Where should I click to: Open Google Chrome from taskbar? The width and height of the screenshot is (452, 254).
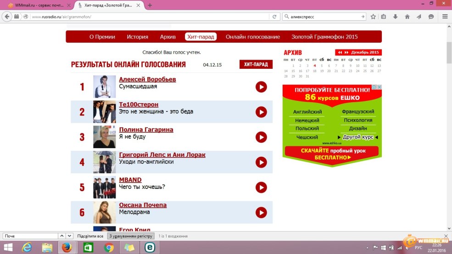pos(109,248)
